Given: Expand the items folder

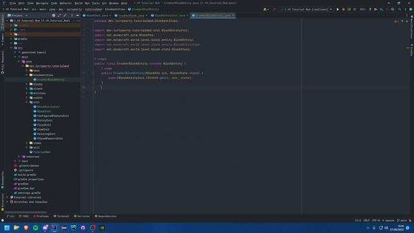Looking at the screenshot, I should 27,143.
